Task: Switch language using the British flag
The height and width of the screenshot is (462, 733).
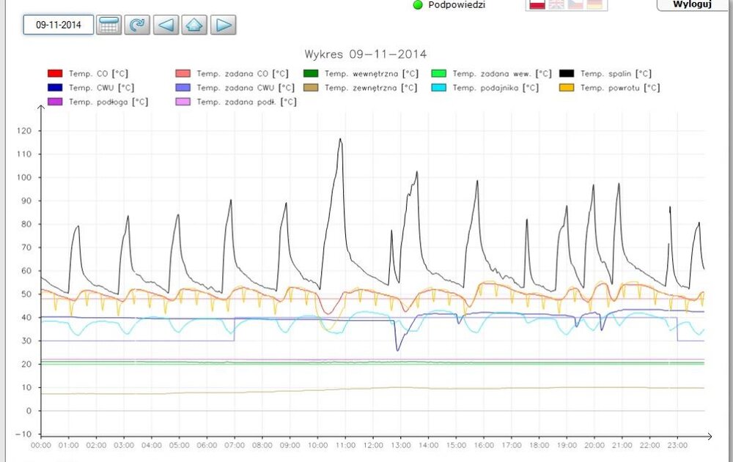Action: click(x=556, y=4)
